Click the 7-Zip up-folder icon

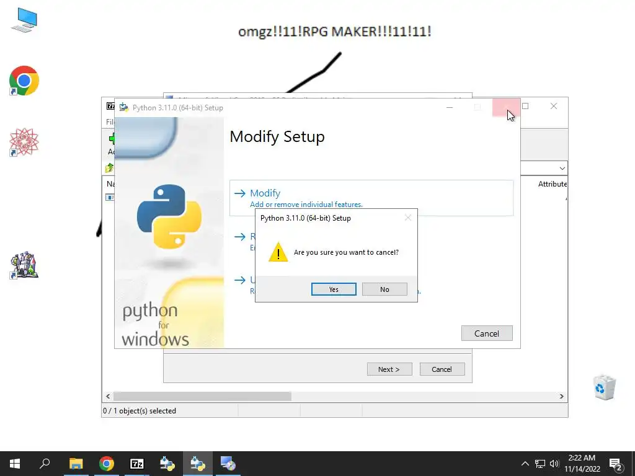pyautogui.click(x=109, y=167)
